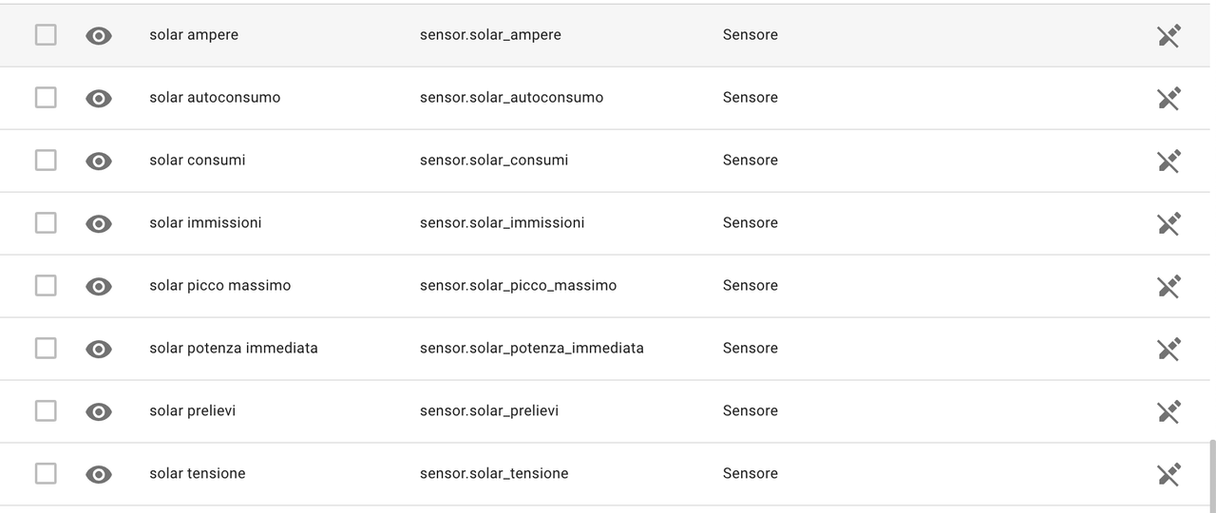The image size is (1216, 513).
Task: Select the solar autoconsumo checkbox
Action: click(x=46, y=98)
